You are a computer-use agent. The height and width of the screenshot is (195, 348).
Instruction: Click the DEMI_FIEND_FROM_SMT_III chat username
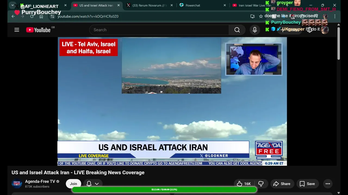[x=306, y=9]
